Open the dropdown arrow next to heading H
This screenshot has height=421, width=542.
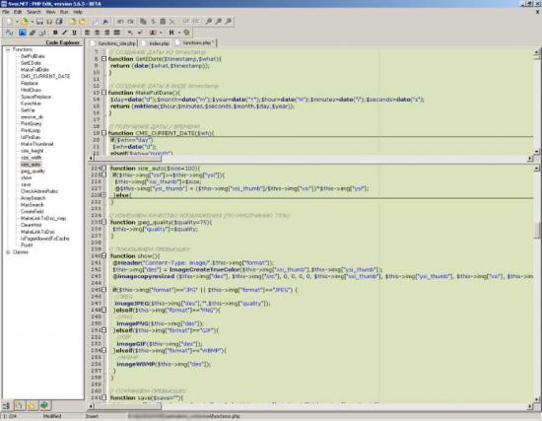coord(179,33)
